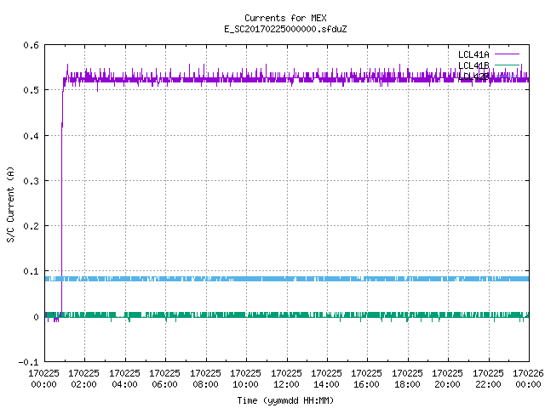545x408 pixels.
Task: Click the 'LCL41B' legend label
Action: pos(473,65)
